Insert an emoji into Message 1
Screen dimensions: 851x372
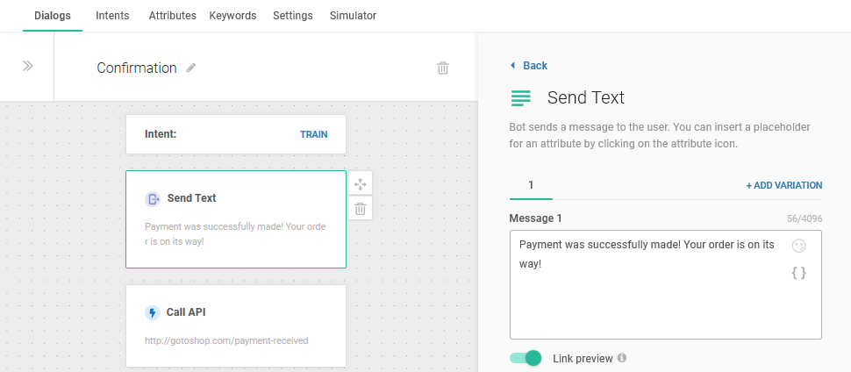click(798, 246)
